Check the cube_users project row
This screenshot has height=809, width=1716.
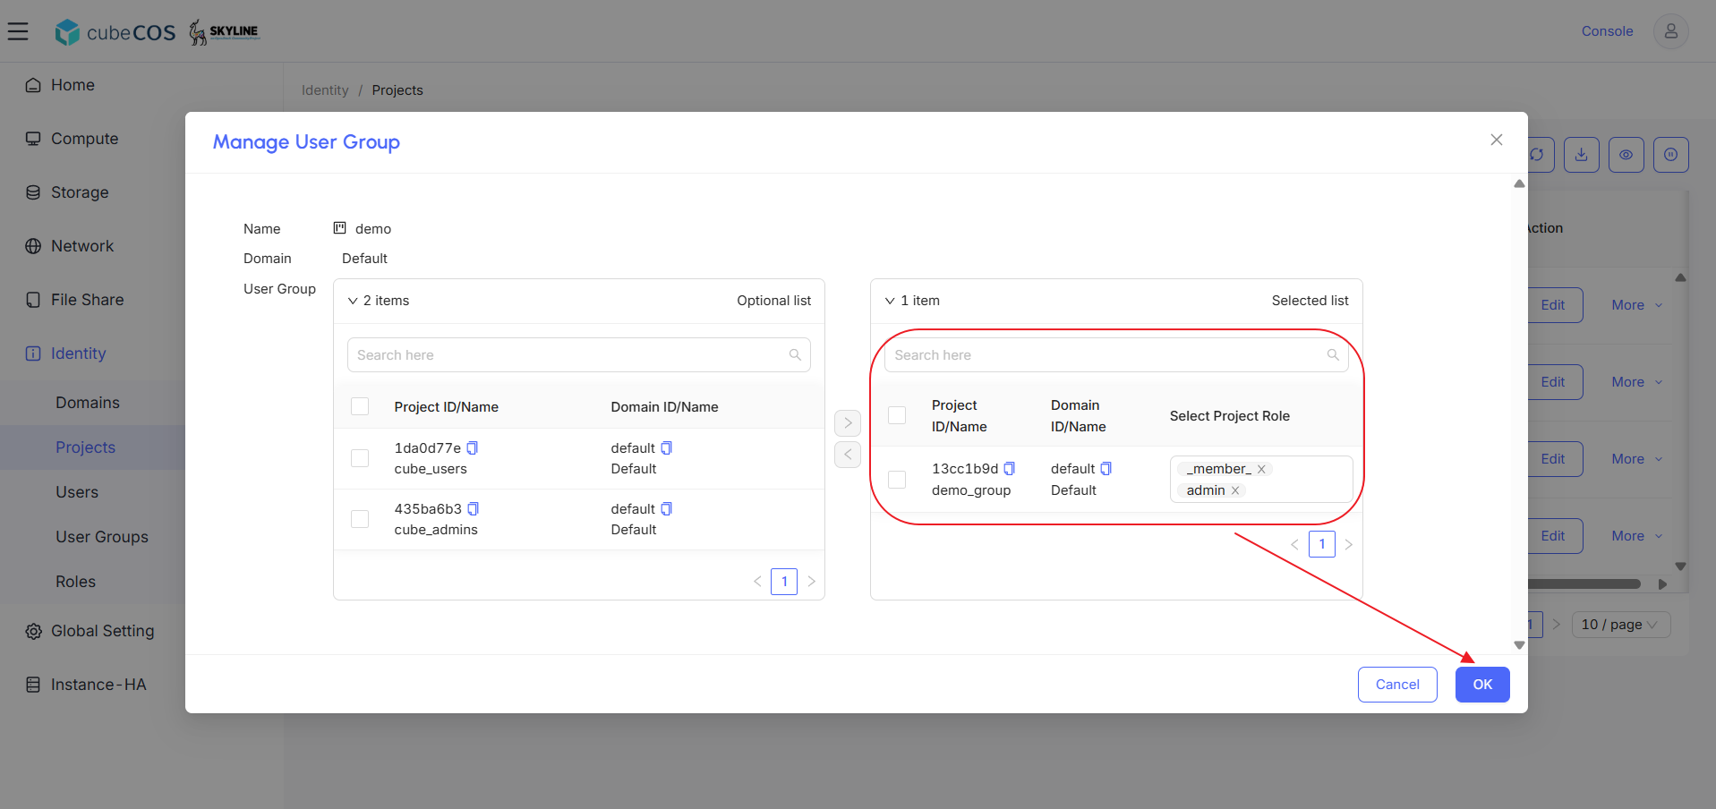360,458
